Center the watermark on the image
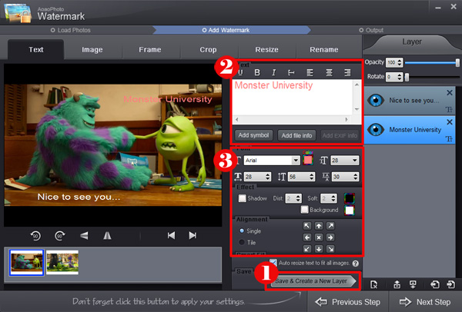The height and width of the screenshot is (312, 462). pyautogui.click(x=319, y=237)
